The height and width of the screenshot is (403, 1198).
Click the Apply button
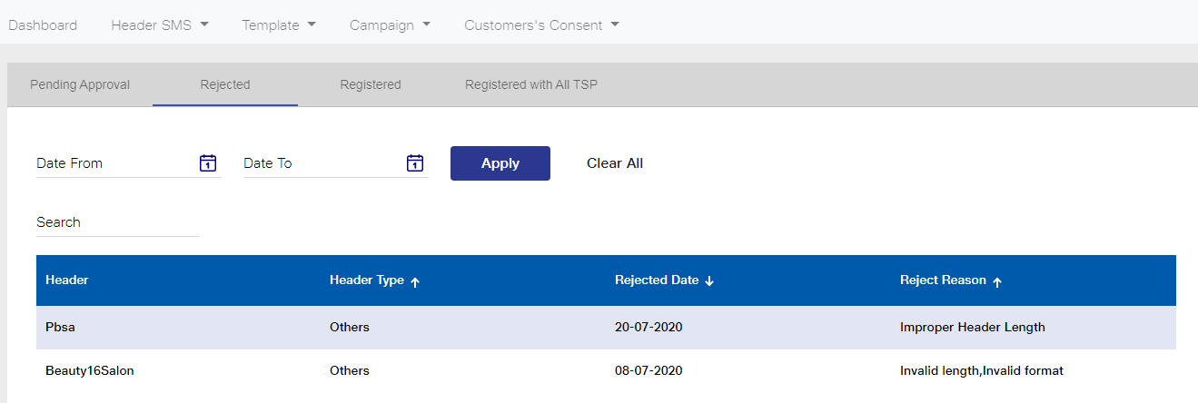(500, 163)
